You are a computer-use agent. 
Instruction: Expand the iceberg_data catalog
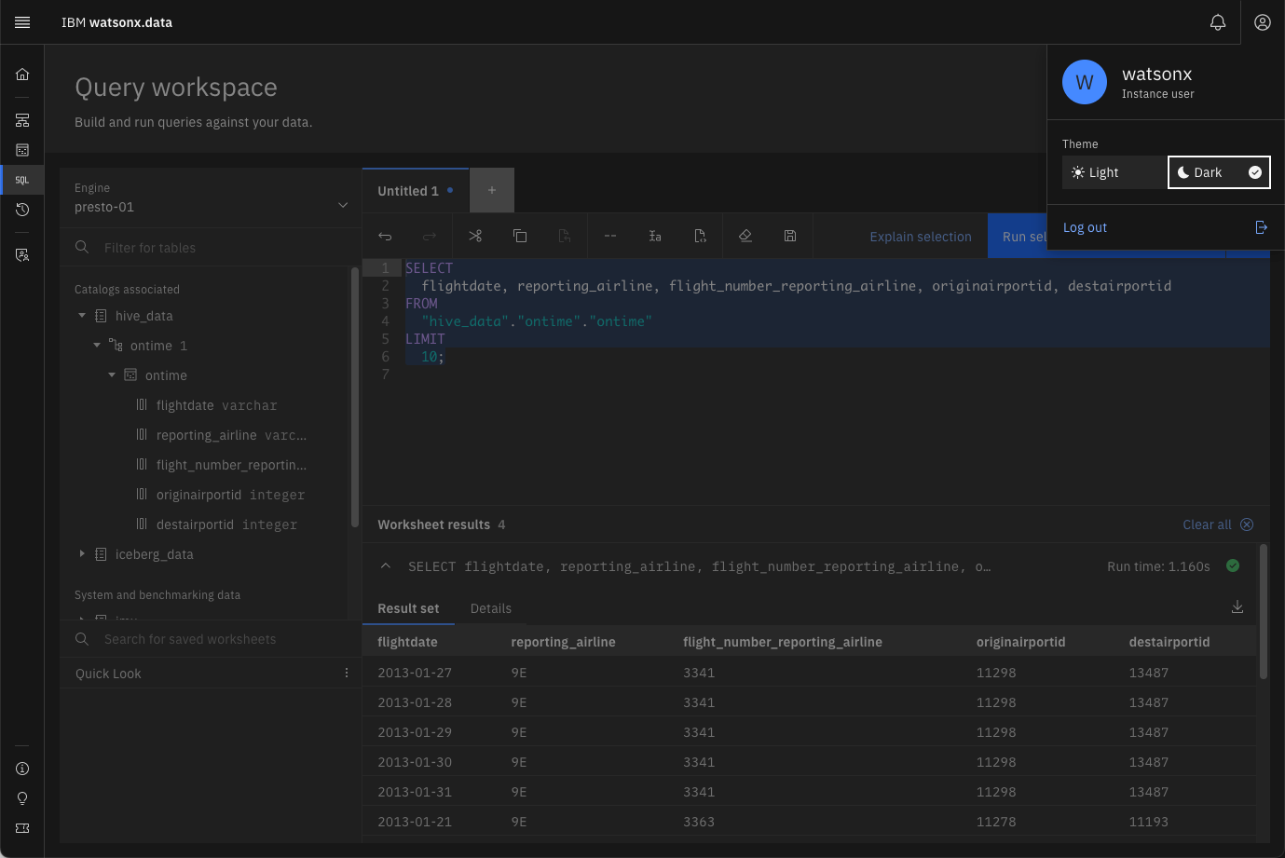point(82,554)
